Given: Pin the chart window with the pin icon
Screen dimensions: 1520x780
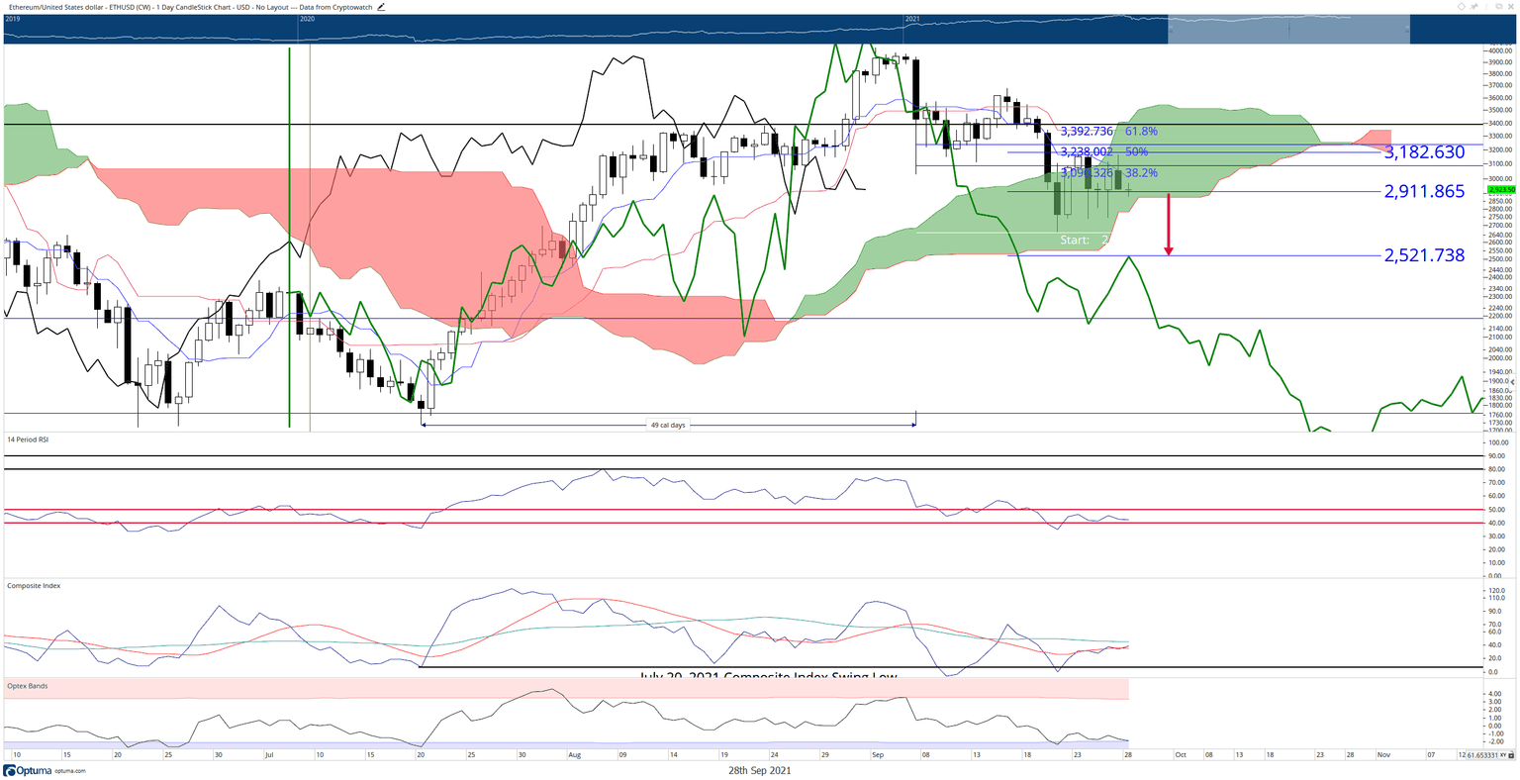Looking at the screenshot, I should tap(1474, 7).
